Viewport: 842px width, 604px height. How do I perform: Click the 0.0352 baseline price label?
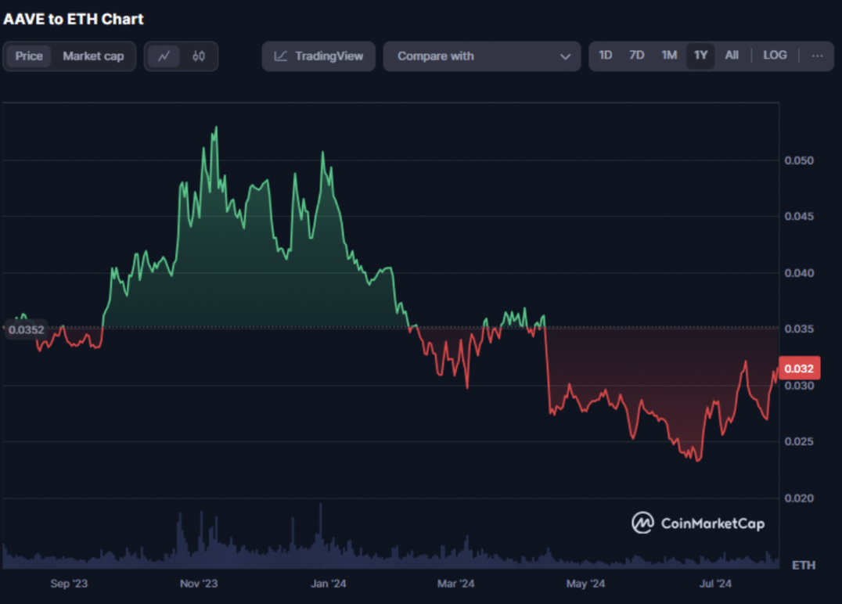tap(27, 329)
